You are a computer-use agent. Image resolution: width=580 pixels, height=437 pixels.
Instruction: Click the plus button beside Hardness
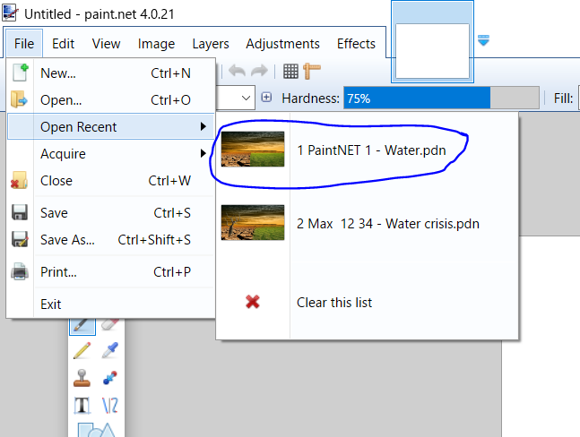266,99
